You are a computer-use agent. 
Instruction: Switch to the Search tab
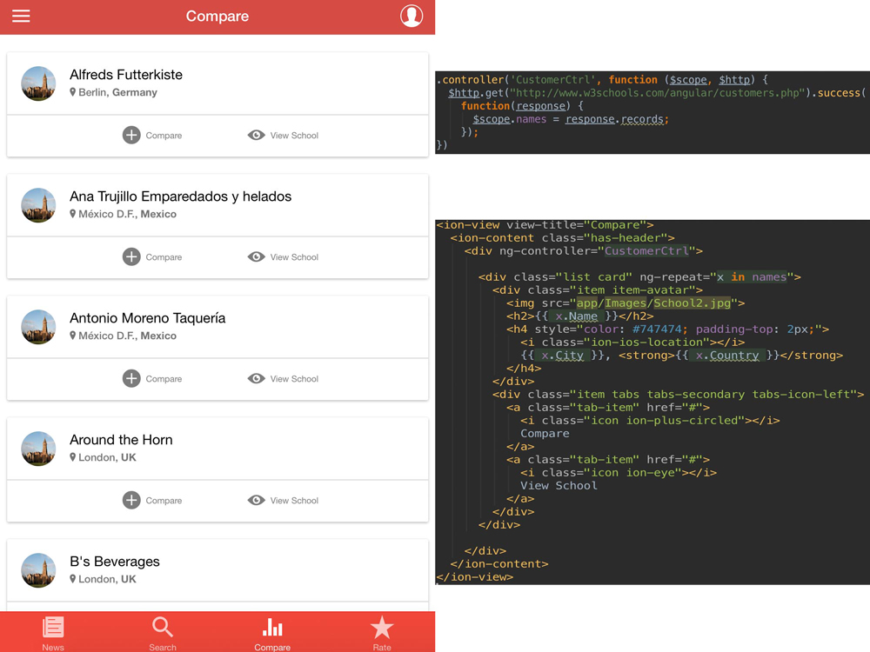pyautogui.click(x=163, y=632)
